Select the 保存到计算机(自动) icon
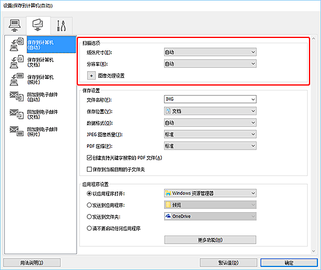The height and width of the screenshot is (270, 321). pos(16,44)
